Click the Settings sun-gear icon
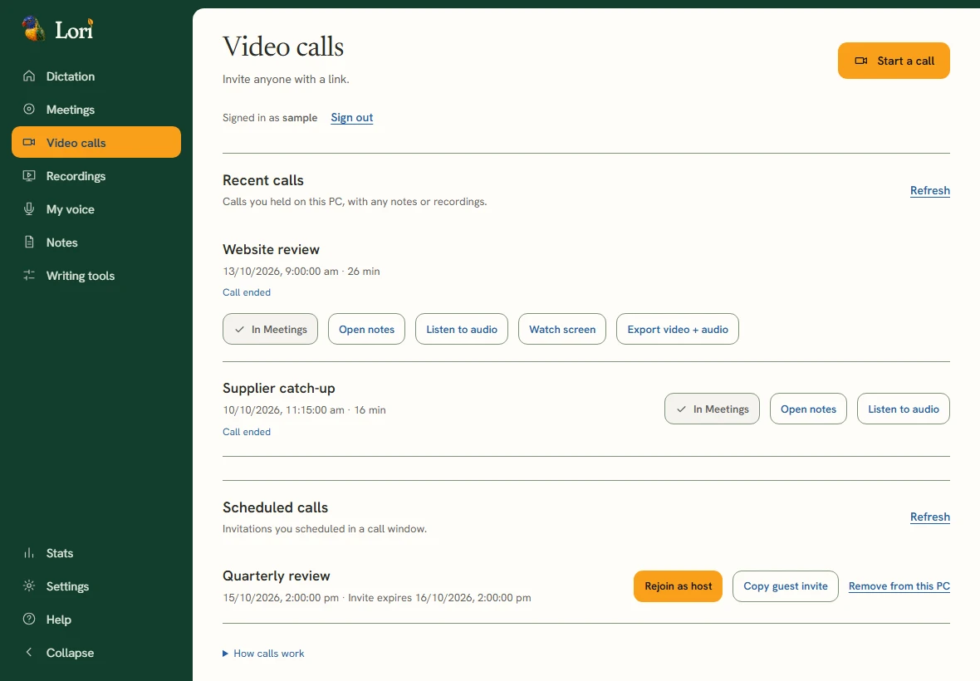 [29, 586]
